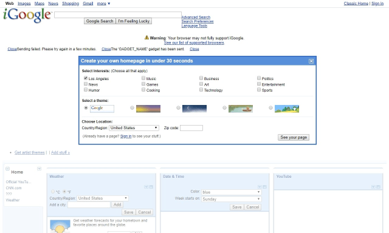Choose the green hills theme radio button
The width and height of the screenshot is (389, 233).
pos(270,108)
